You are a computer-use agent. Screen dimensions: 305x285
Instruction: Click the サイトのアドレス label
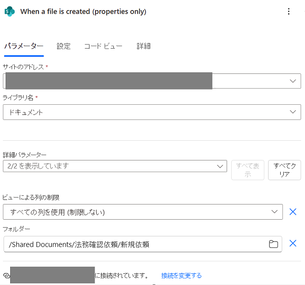[x=23, y=67]
